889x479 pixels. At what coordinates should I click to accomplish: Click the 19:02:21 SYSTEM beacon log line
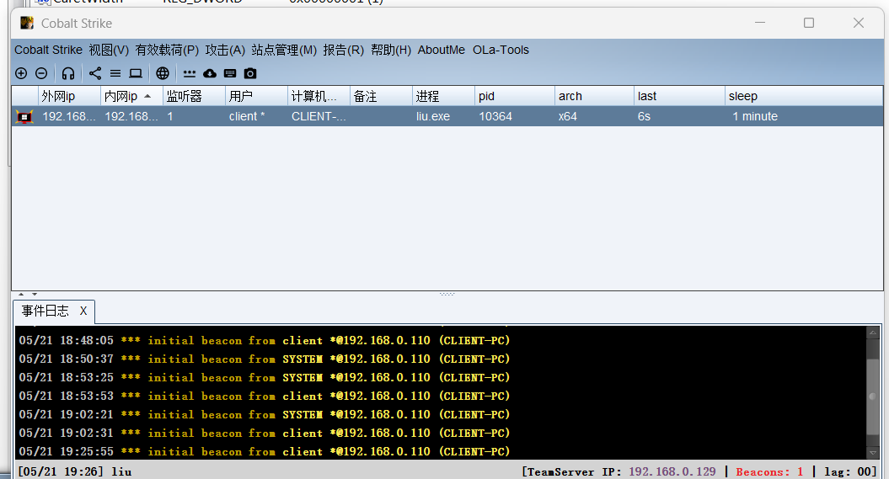click(x=265, y=414)
